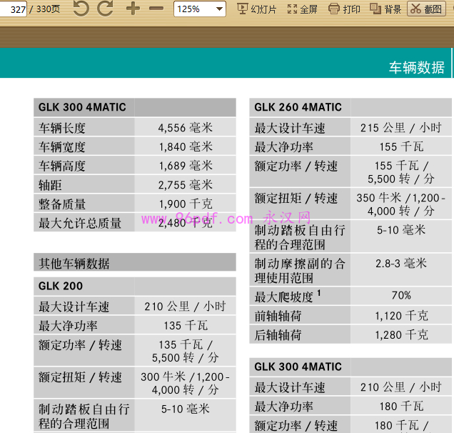The height and width of the screenshot is (433, 454).
Task: Select the value 180 千瓦 net power
Action: (x=401, y=406)
